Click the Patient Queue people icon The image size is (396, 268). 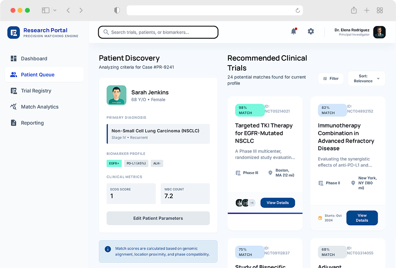point(14,75)
